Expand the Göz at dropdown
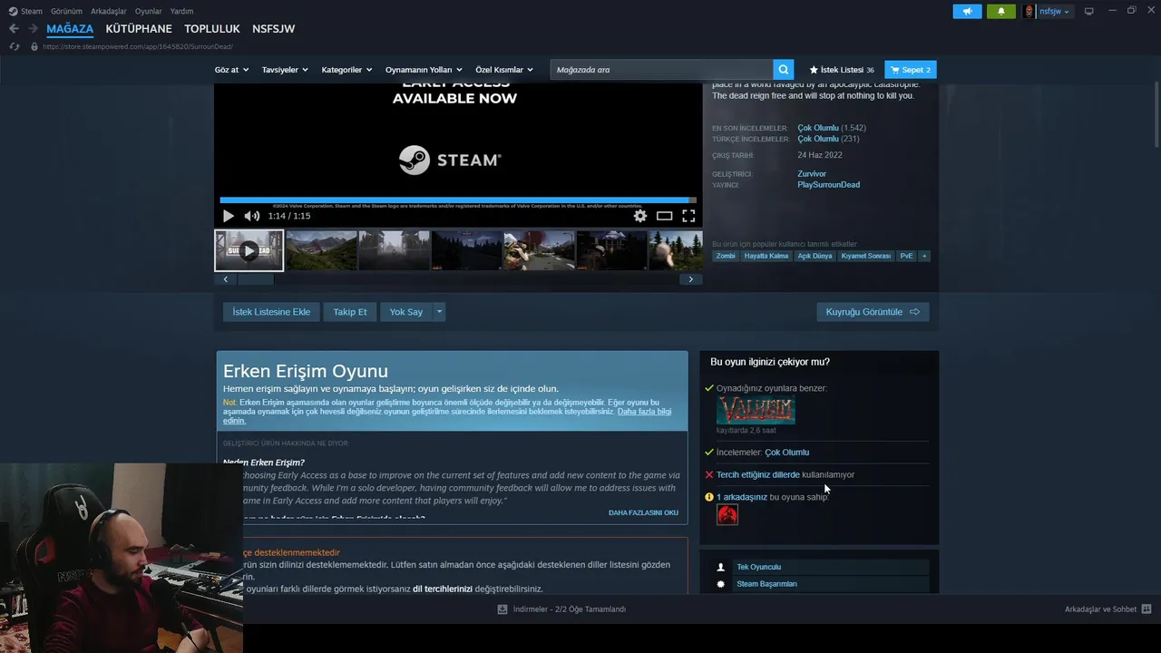The image size is (1161, 653). (231, 70)
